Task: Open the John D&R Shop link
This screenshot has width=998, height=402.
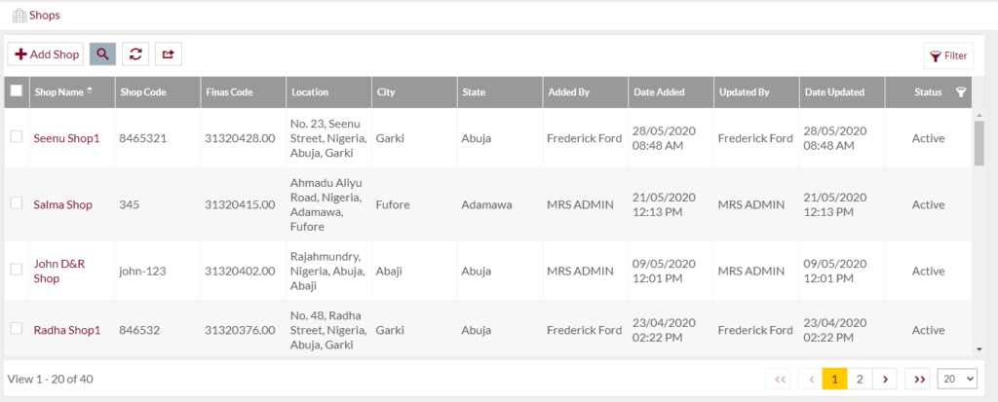Action: click(x=60, y=271)
